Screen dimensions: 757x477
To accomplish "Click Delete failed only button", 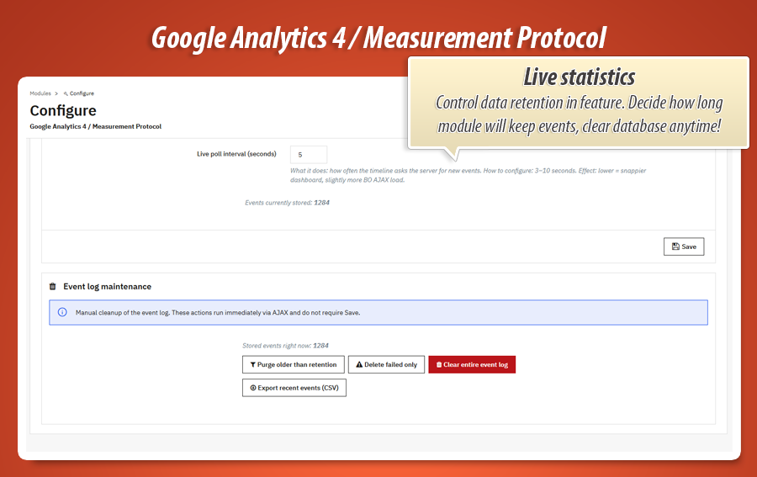I will coord(386,364).
